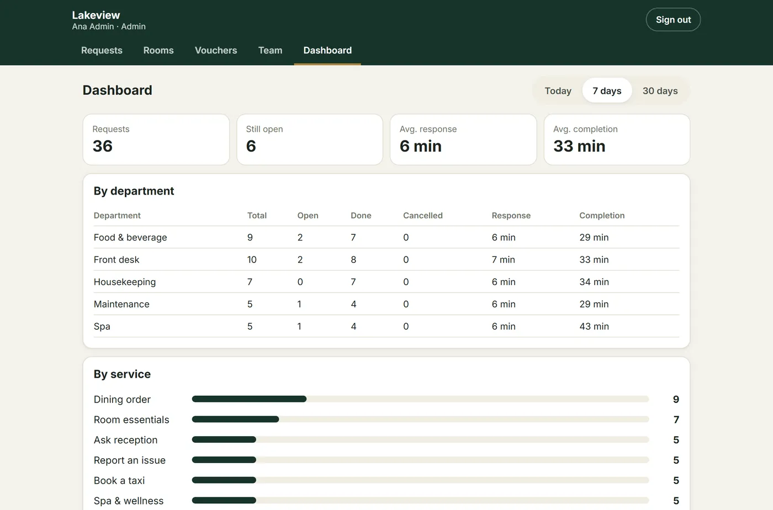
Task: Select the Food & beverage row label
Action: 130,238
